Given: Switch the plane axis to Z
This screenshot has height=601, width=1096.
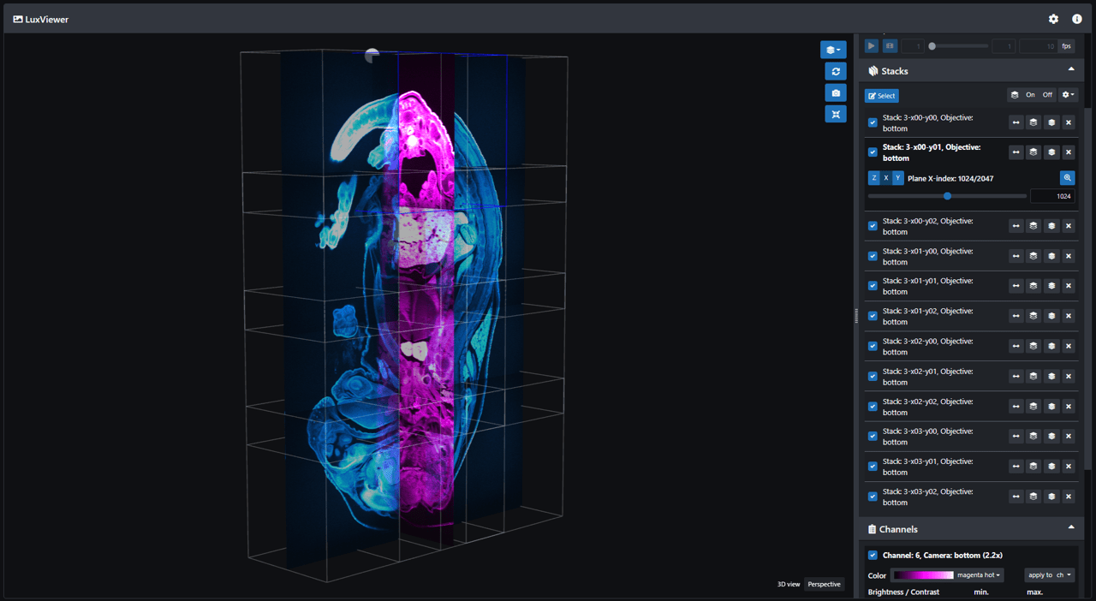Looking at the screenshot, I should coord(873,178).
